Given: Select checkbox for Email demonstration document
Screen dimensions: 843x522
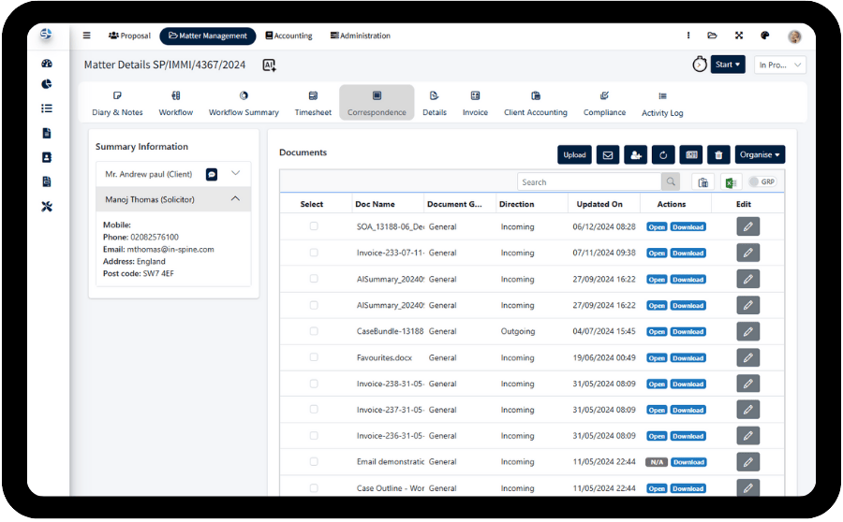Looking at the screenshot, I should (314, 461).
